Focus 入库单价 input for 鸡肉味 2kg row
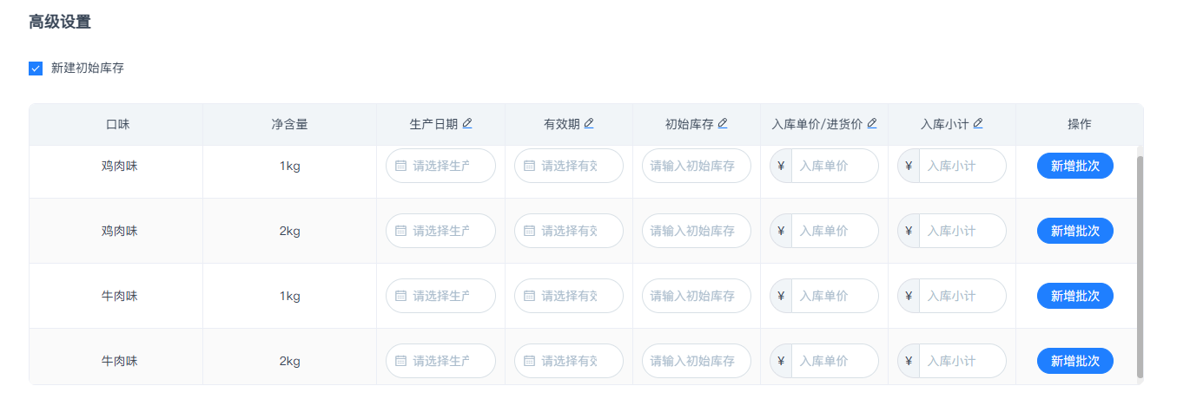Screen dimensions: 1190x399 [833, 231]
